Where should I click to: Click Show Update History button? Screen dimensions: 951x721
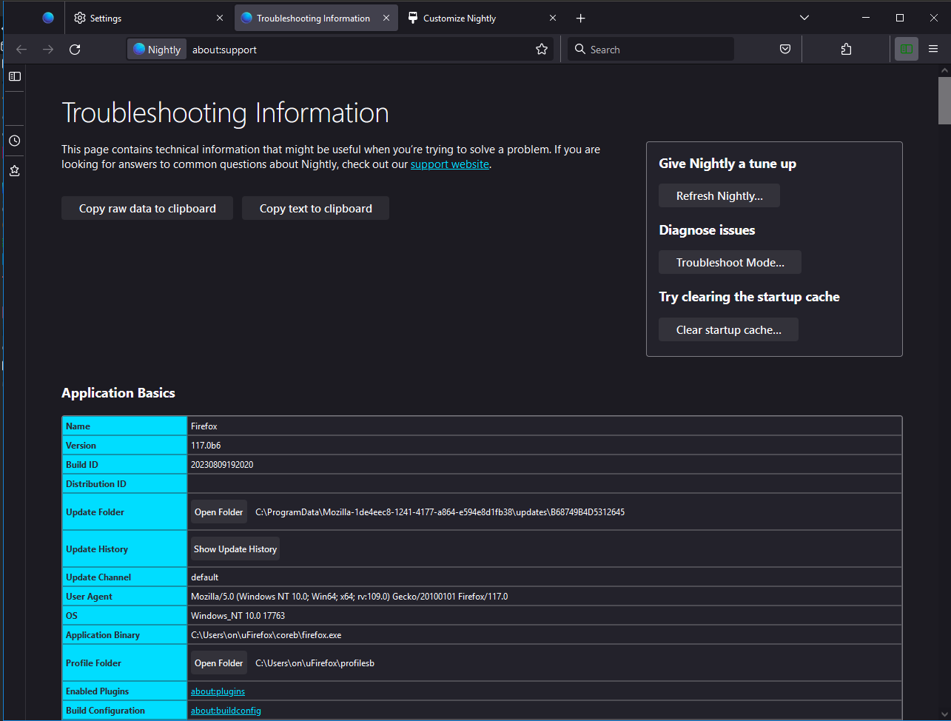(x=235, y=549)
